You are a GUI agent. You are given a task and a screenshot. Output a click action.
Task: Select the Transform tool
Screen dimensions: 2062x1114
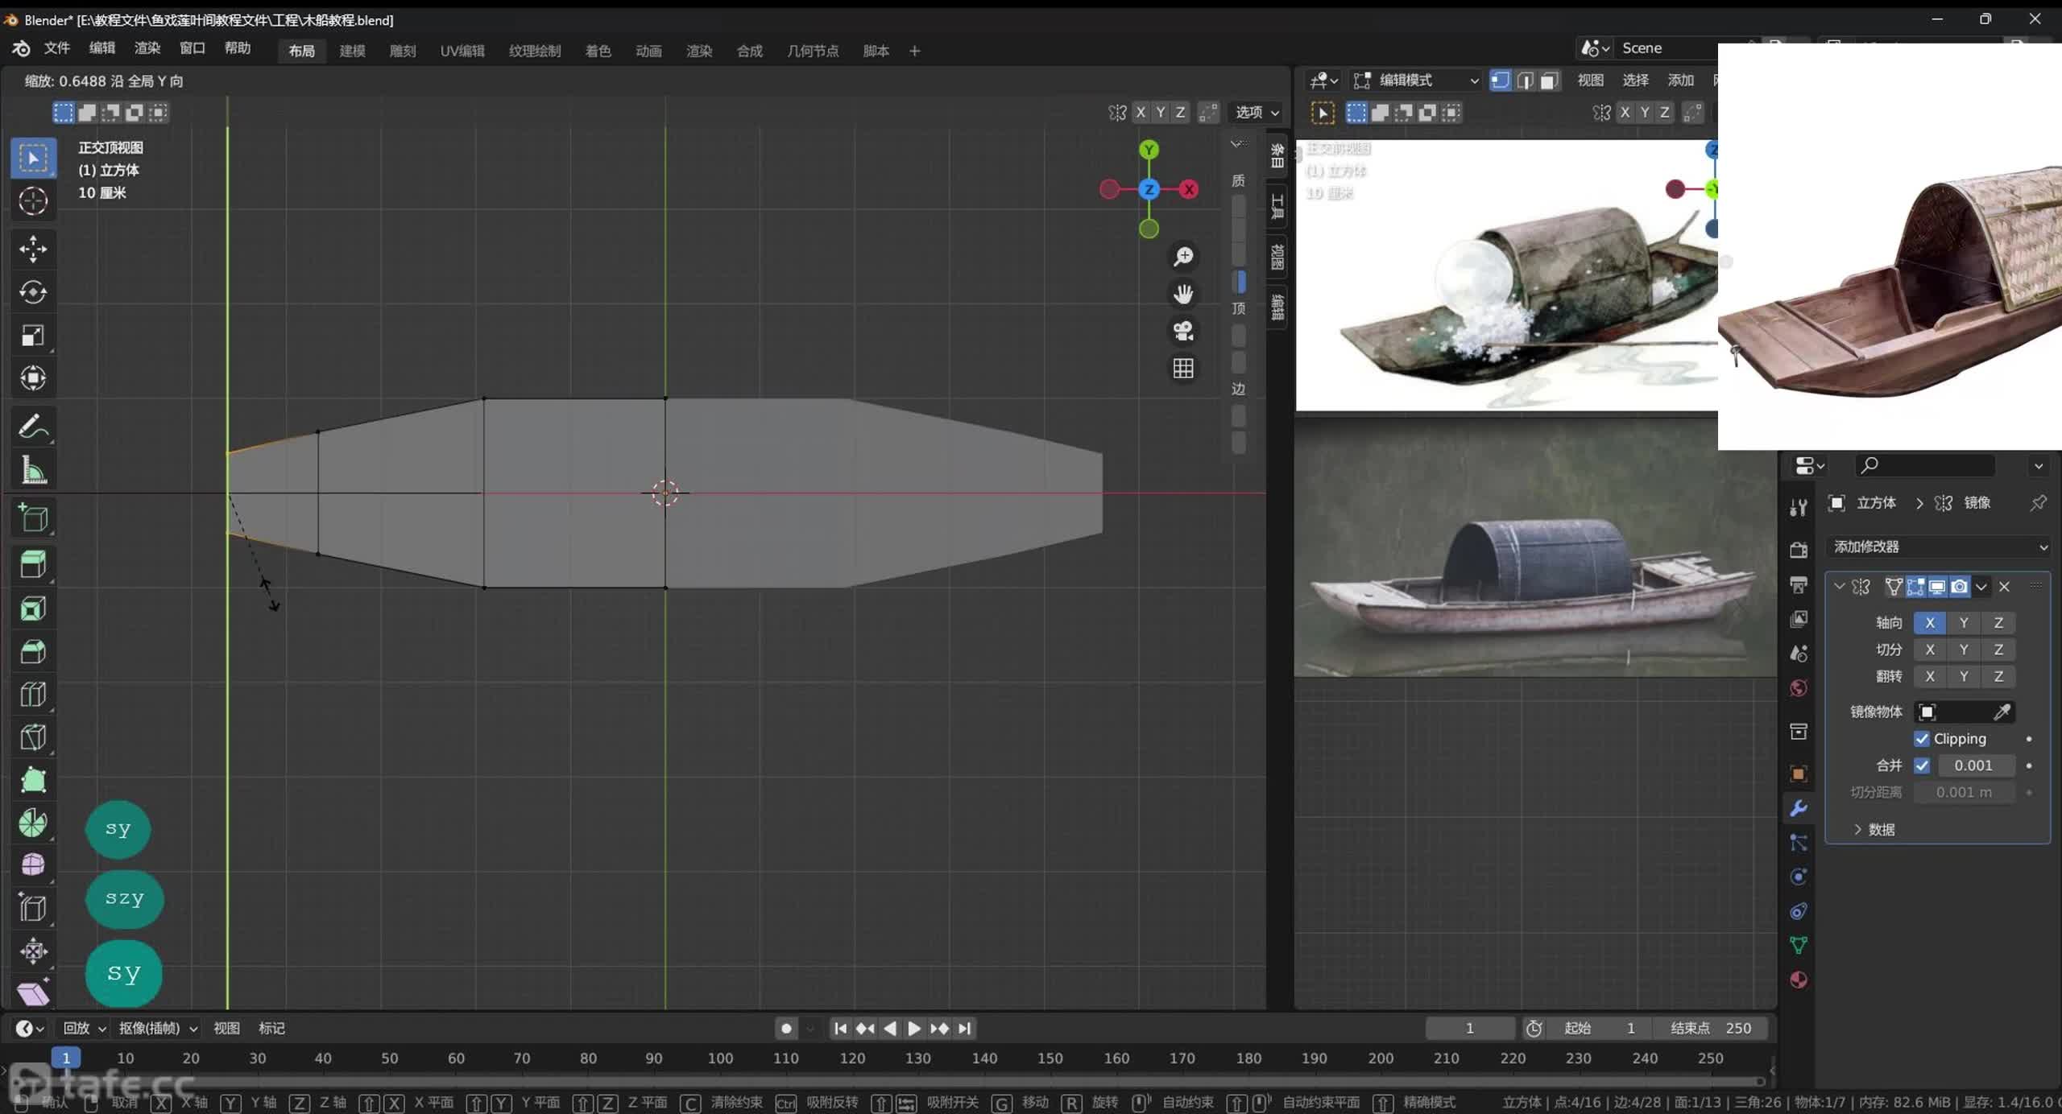pos(33,378)
